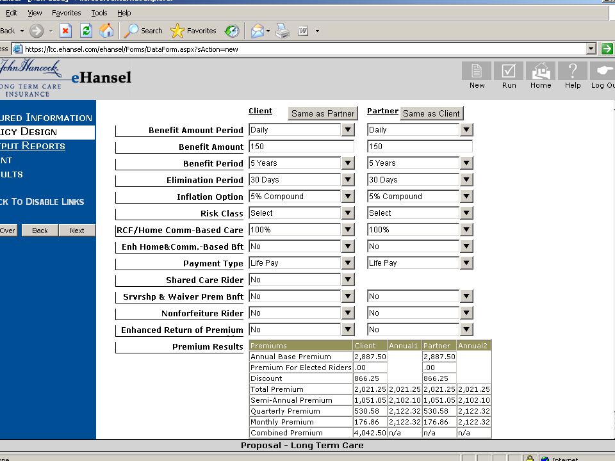Viewport: 615px width, 461px height.
Task: Click the Client Quarterly Premium 530.58
Action: 370,411
